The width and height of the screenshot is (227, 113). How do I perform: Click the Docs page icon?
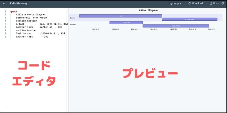point(211,3)
